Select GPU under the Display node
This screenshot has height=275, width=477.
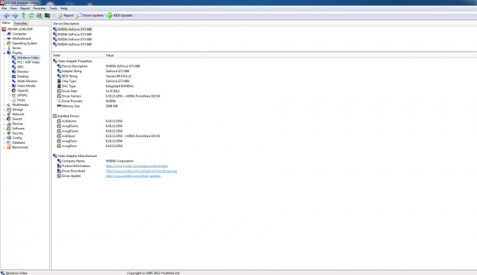tap(20, 67)
